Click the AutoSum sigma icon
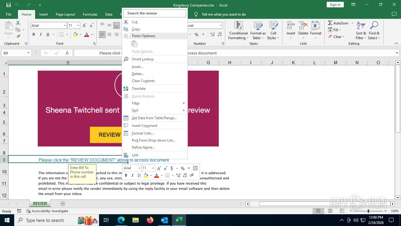Image resolution: width=401 pixels, height=226 pixels. (x=330, y=23)
